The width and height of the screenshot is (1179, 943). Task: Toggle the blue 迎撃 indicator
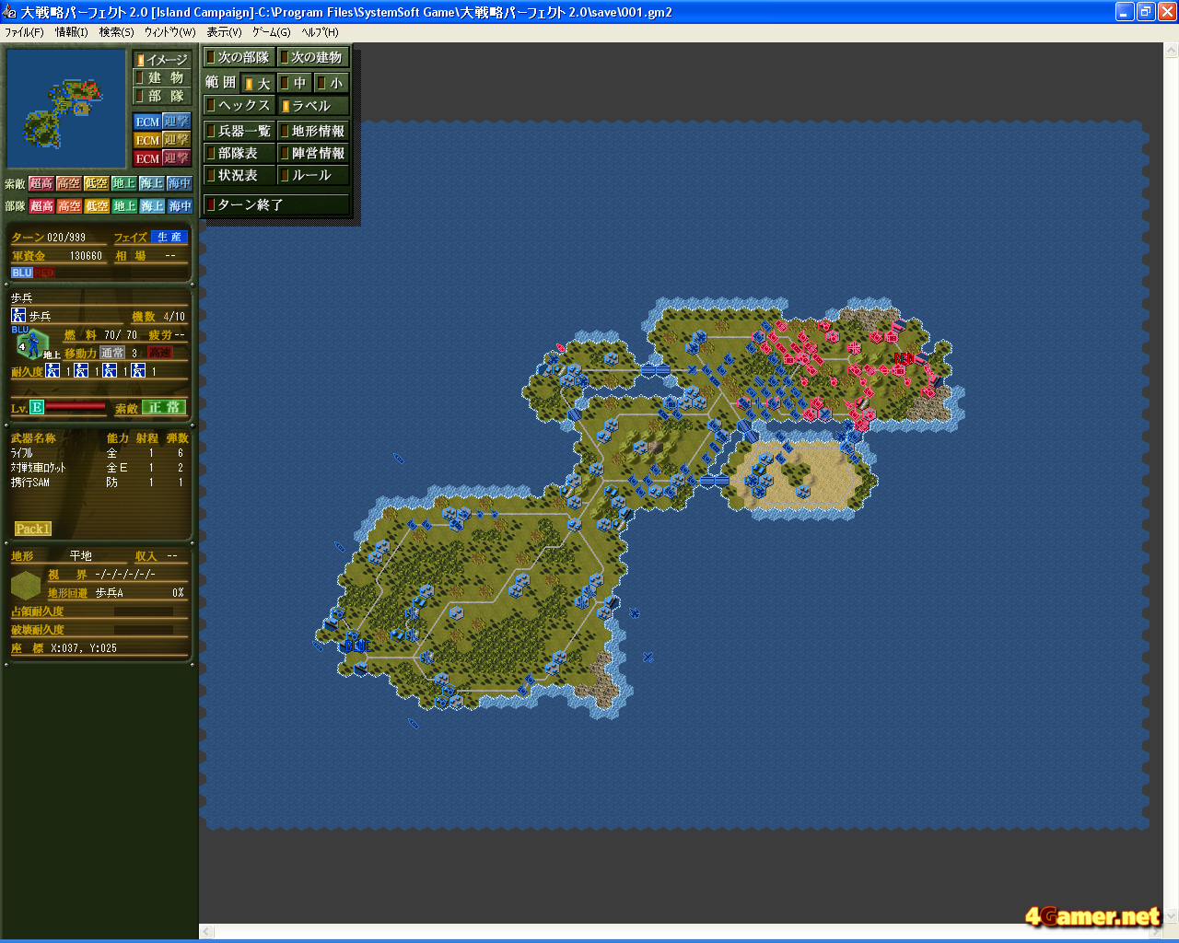coord(176,122)
